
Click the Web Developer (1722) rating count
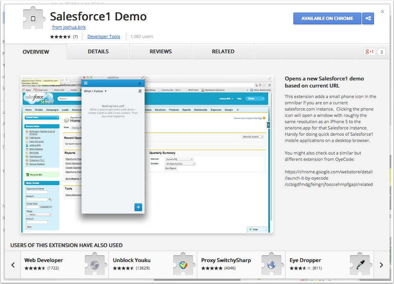(x=53, y=268)
